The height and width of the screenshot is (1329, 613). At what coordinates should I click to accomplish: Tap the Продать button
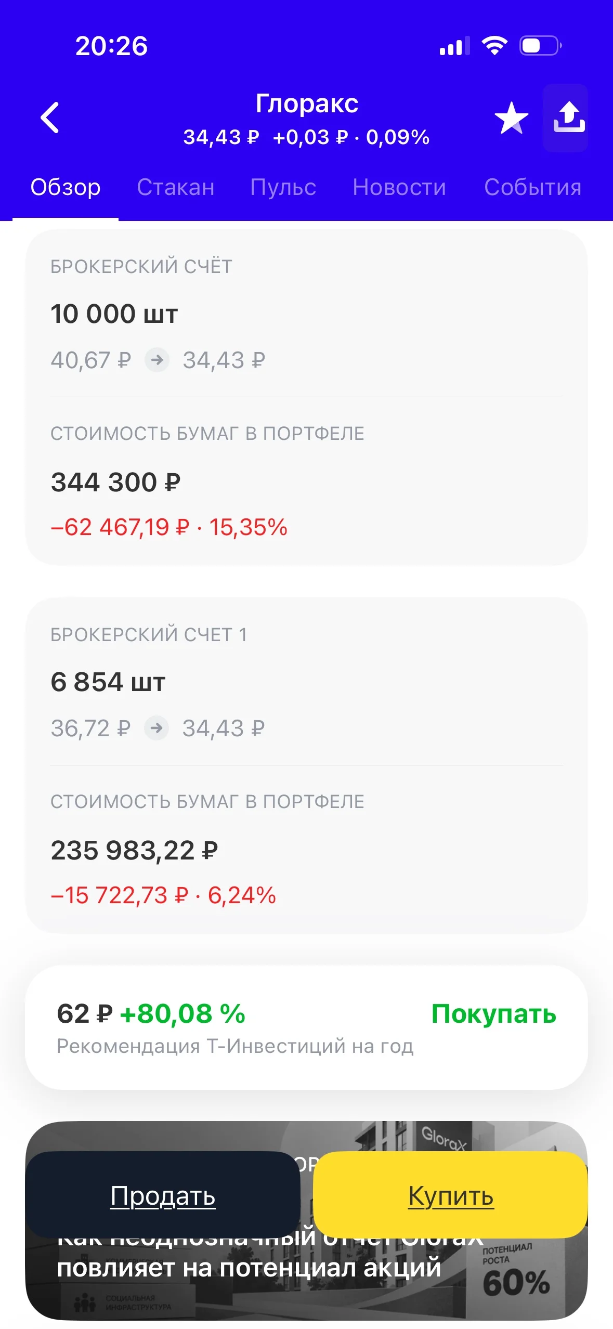163,1195
